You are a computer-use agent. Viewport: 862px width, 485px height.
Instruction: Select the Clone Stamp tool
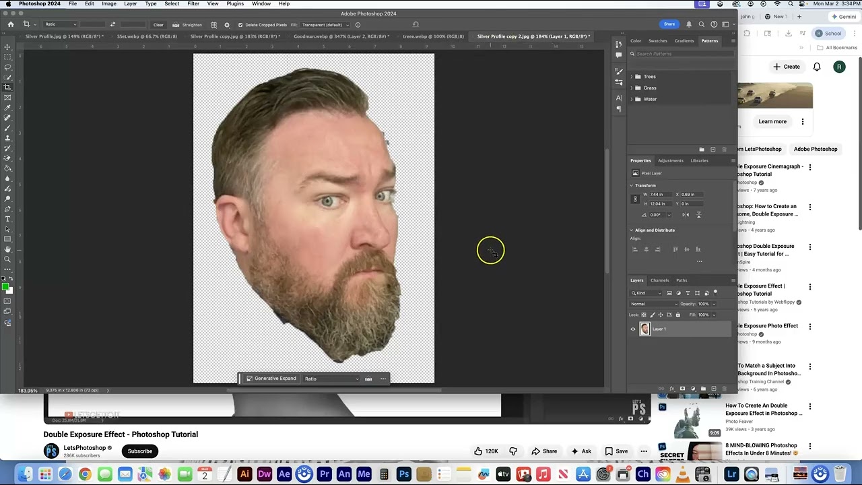coord(7,138)
